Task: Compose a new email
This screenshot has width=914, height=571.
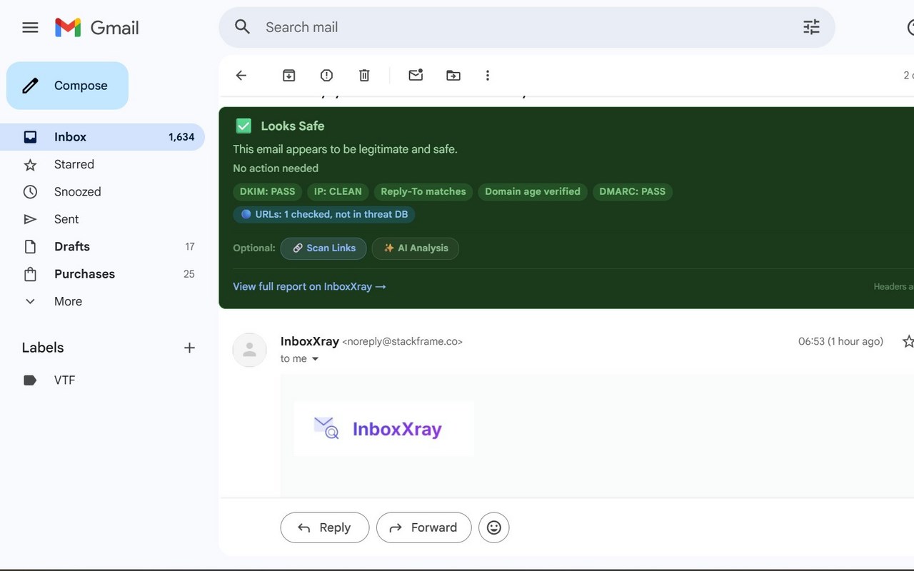Action: click(67, 86)
